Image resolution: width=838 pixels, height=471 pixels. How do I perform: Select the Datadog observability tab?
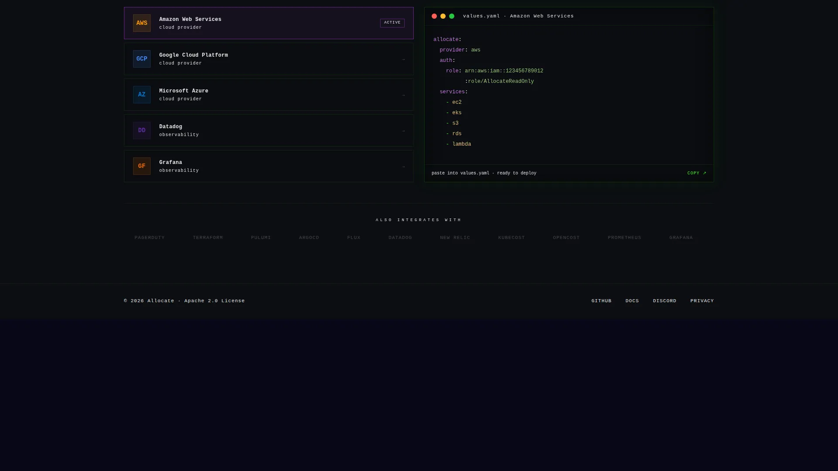(x=269, y=130)
